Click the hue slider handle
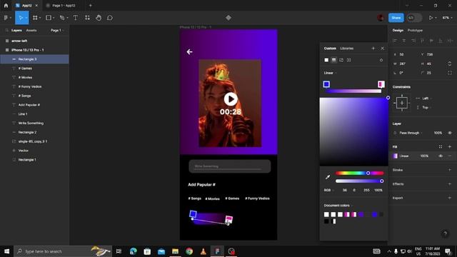This screenshot has width=457, height=257. coord(368,173)
